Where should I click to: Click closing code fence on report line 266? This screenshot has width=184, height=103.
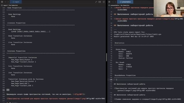[8, 90]
